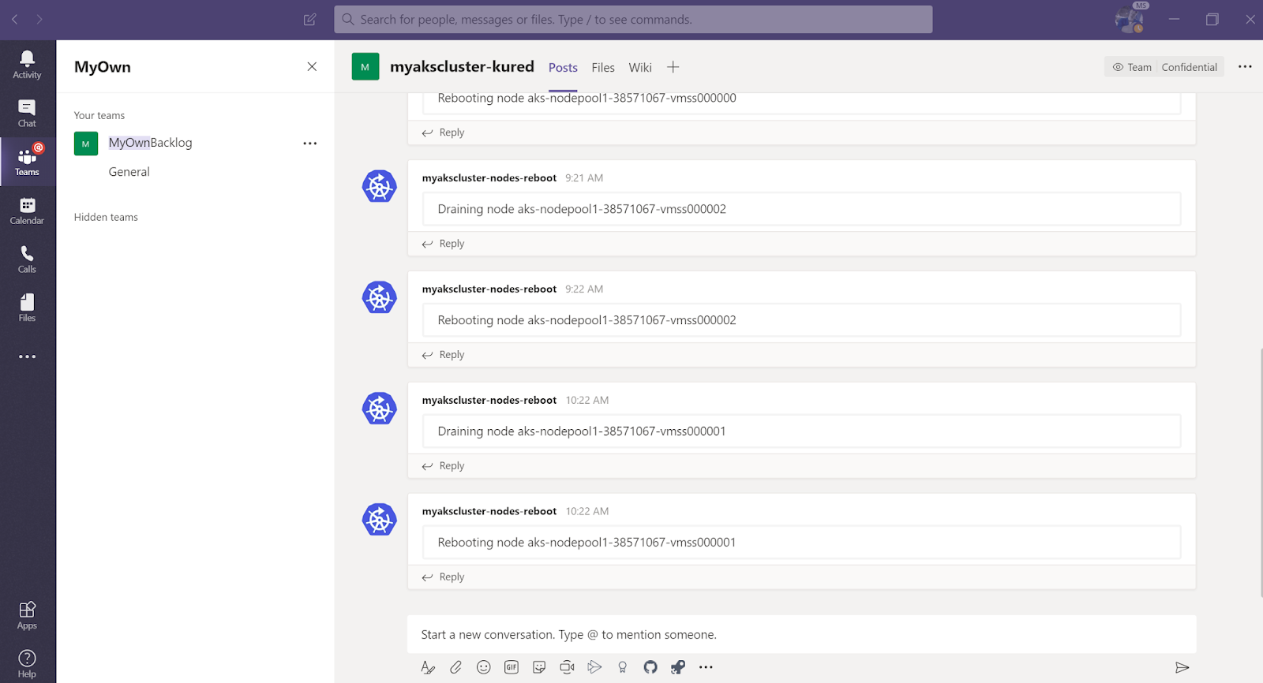Go back in navigation history
This screenshot has height=683, width=1263.
[x=14, y=19]
